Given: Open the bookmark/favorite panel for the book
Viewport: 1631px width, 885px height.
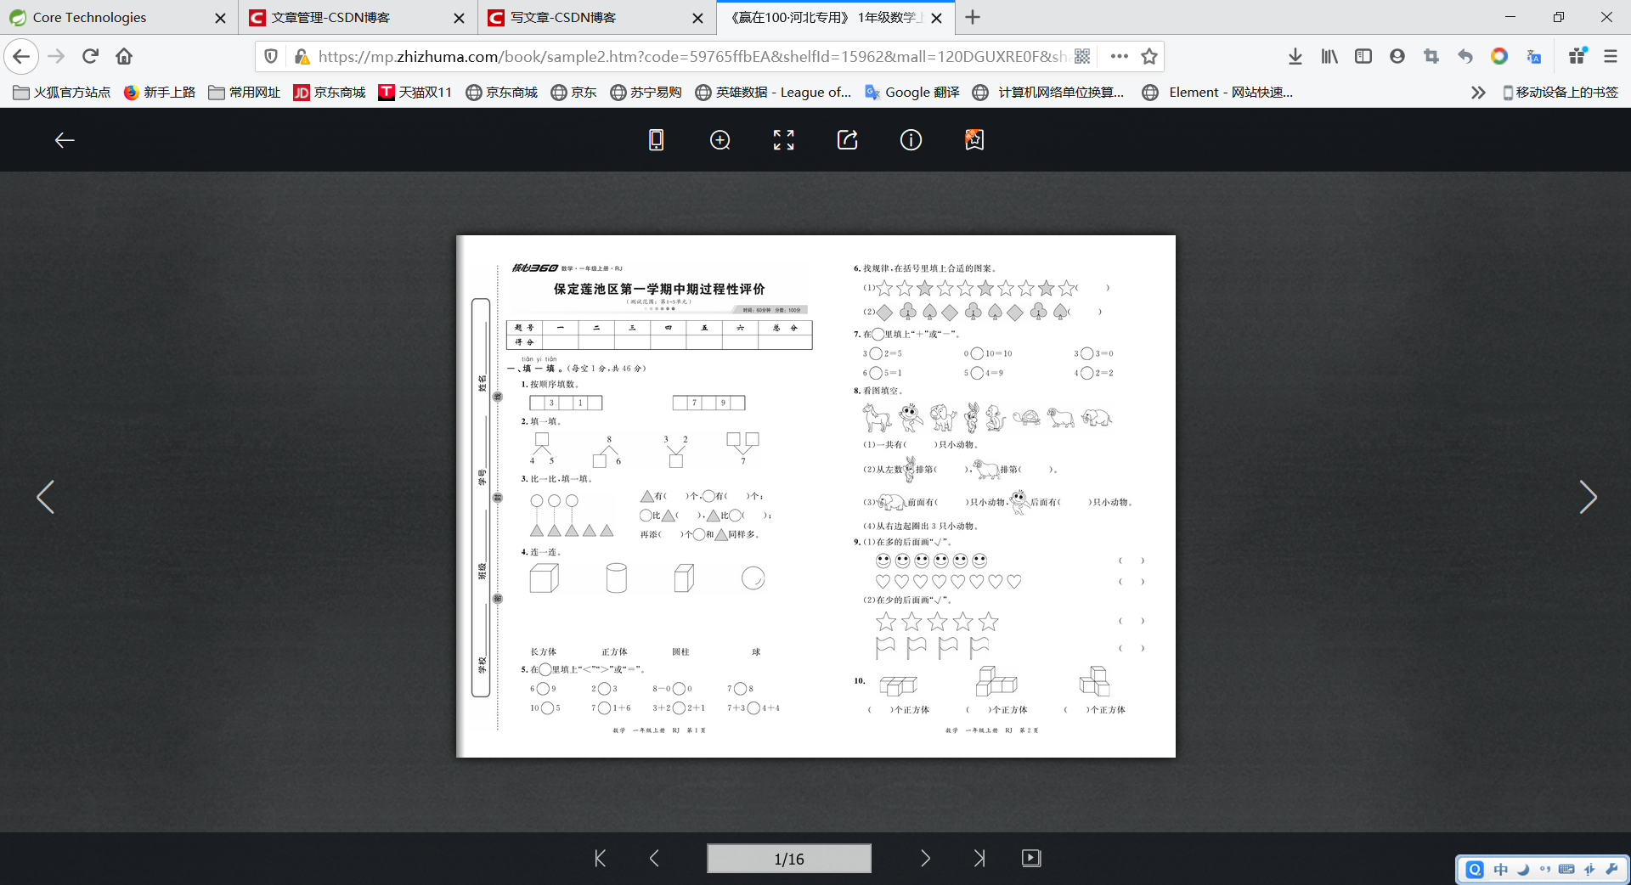Looking at the screenshot, I should click(x=974, y=140).
